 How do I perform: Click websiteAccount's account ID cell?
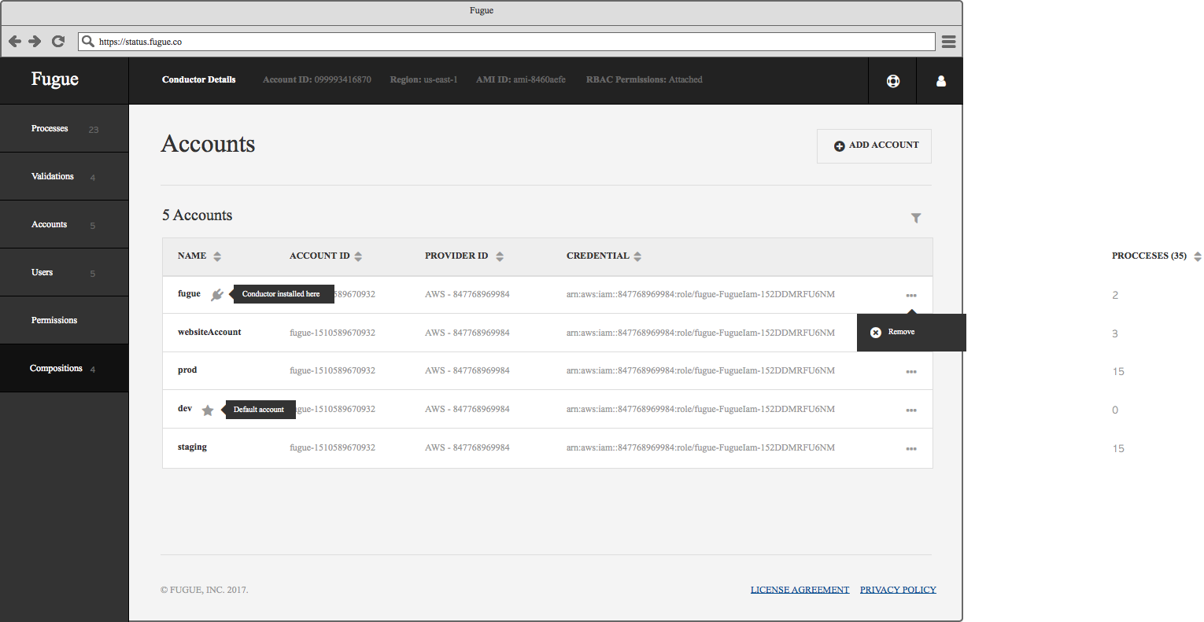point(332,333)
